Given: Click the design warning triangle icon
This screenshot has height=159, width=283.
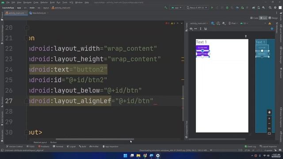Looking at the screenshot, I should point(270,23).
